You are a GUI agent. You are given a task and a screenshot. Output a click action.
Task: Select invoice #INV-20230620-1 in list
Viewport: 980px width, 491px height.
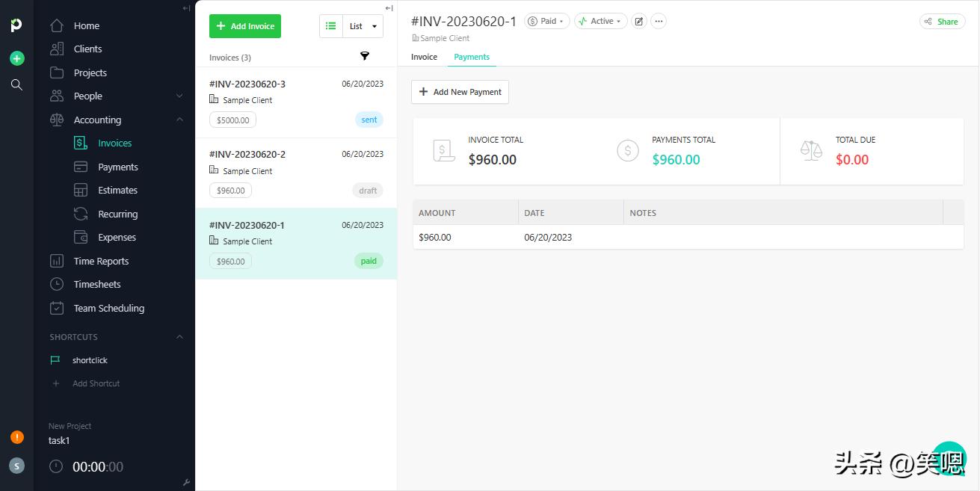[296, 244]
